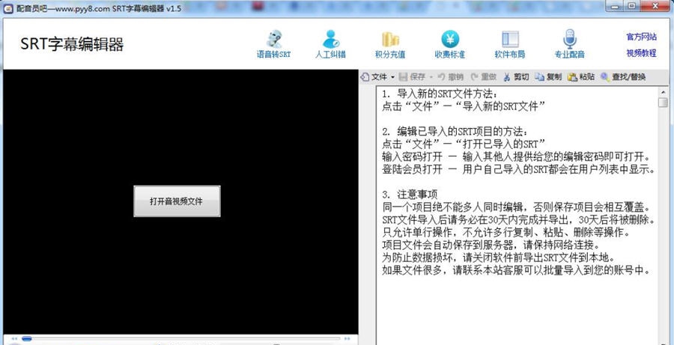Click the 重做 redo button
674x345 pixels.
pyautogui.click(x=483, y=76)
